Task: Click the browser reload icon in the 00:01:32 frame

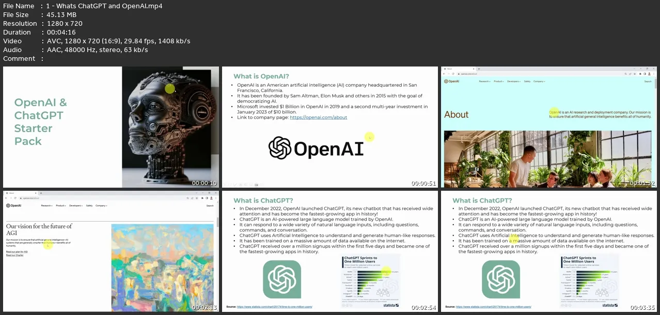Action: coord(453,74)
